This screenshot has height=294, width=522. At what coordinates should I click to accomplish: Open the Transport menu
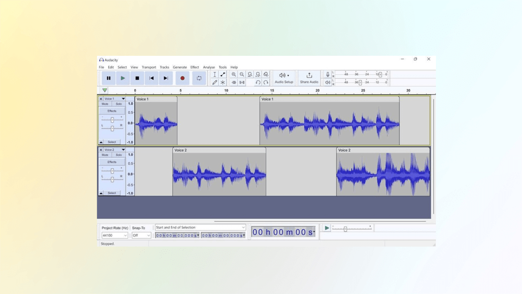click(149, 67)
